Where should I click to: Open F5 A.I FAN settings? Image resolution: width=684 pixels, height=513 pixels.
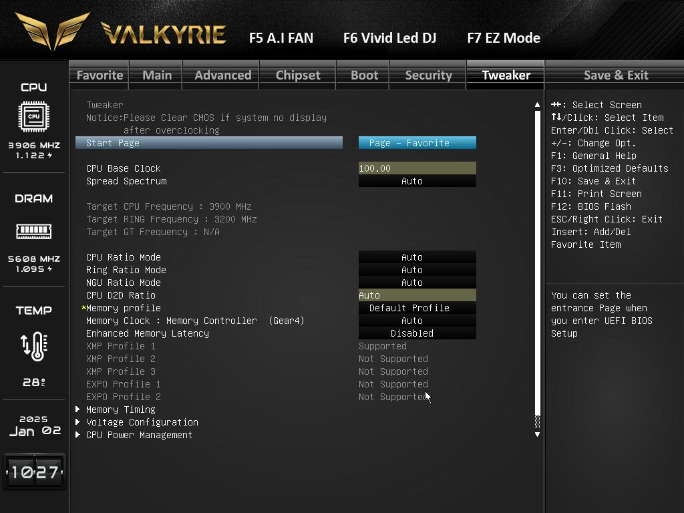pyautogui.click(x=281, y=38)
